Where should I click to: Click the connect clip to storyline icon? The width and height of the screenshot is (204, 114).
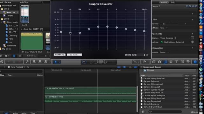[34, 62]
